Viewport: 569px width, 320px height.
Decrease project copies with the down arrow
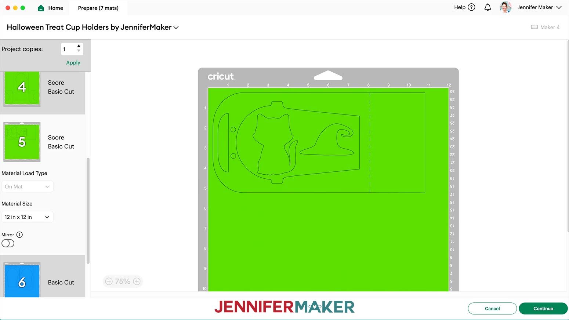79,51
